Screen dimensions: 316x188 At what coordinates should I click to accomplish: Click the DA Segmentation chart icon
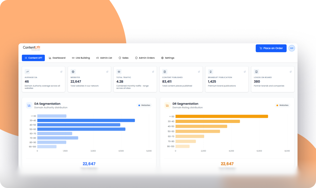[29, 105]
